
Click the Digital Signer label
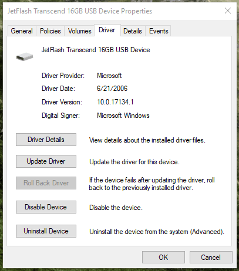(x=60, y=116)
